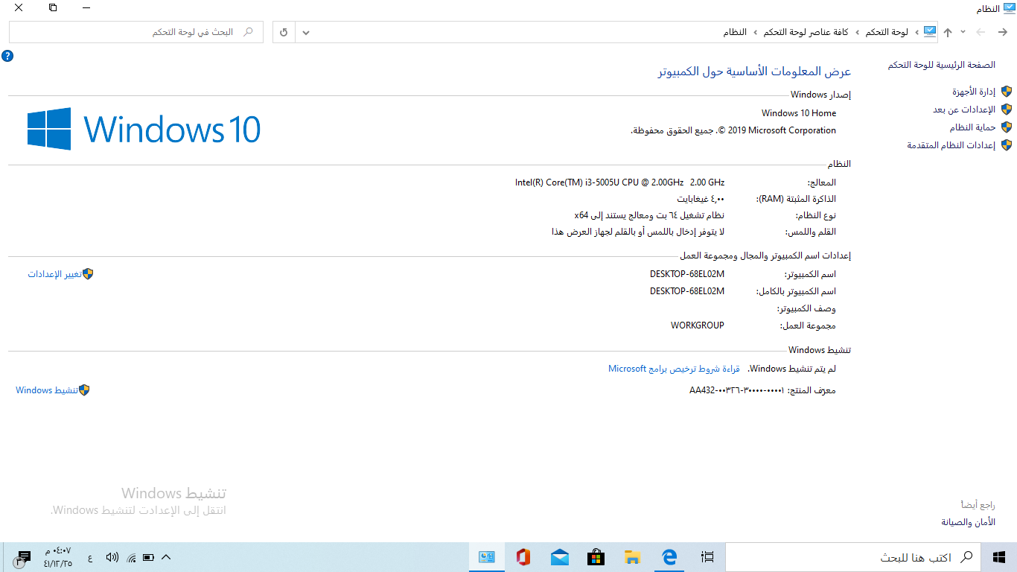Click the magnifier icon in Control Panel search

249,32
